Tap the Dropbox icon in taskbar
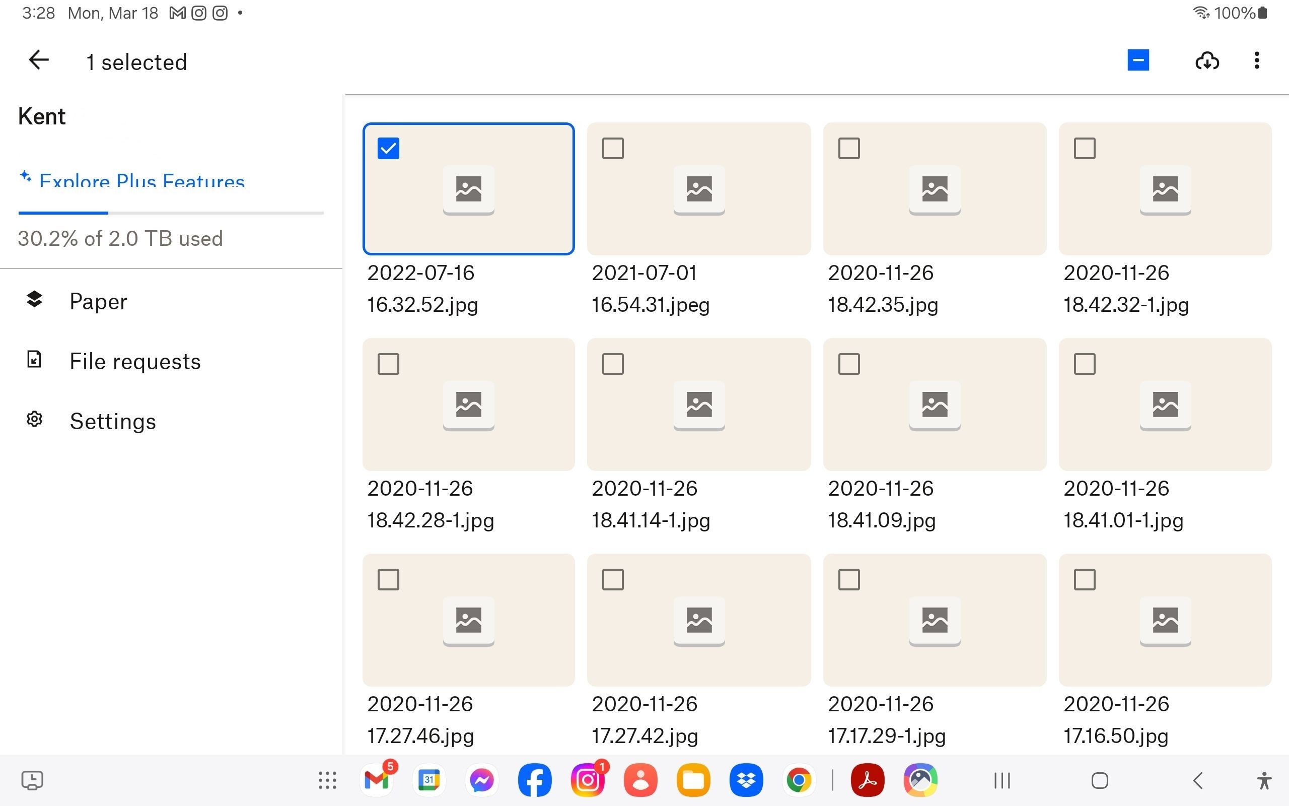The height and width of the screenshot is (806, 1289). pos(746,780)
